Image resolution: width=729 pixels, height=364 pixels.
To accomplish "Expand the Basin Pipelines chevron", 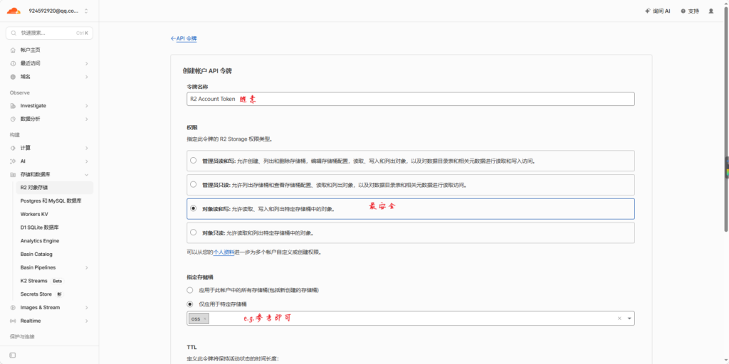I will point(86,267).
